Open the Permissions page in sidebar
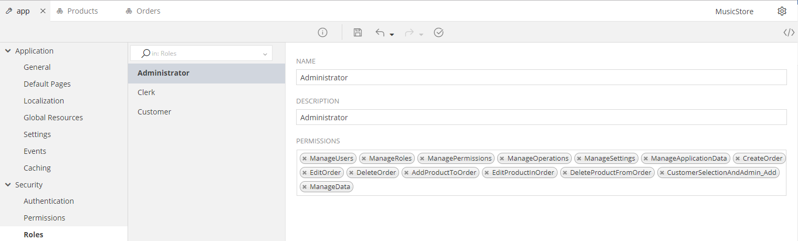 click(45, 218)
